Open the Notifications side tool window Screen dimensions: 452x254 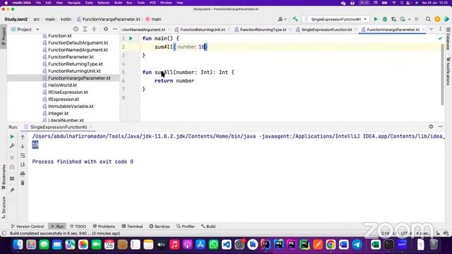point(448,71)
